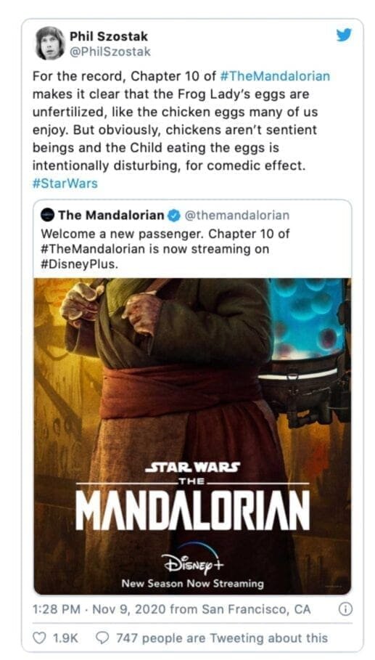Click the Phil Szostak display name
This screenshot has width=375, height=660.
pos(109,37)
